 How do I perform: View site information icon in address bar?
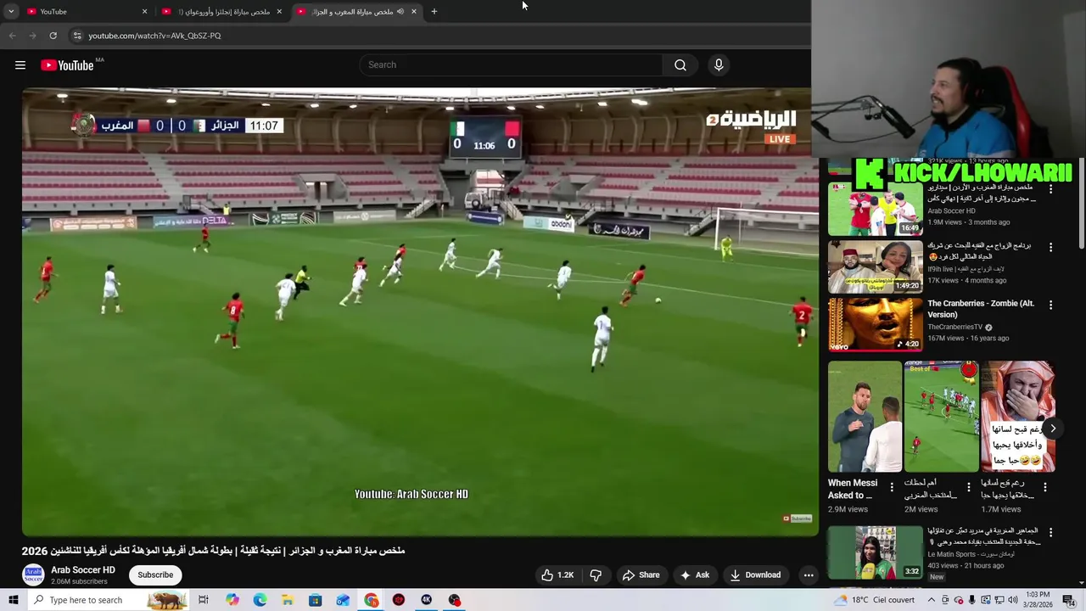click(77, 36)
